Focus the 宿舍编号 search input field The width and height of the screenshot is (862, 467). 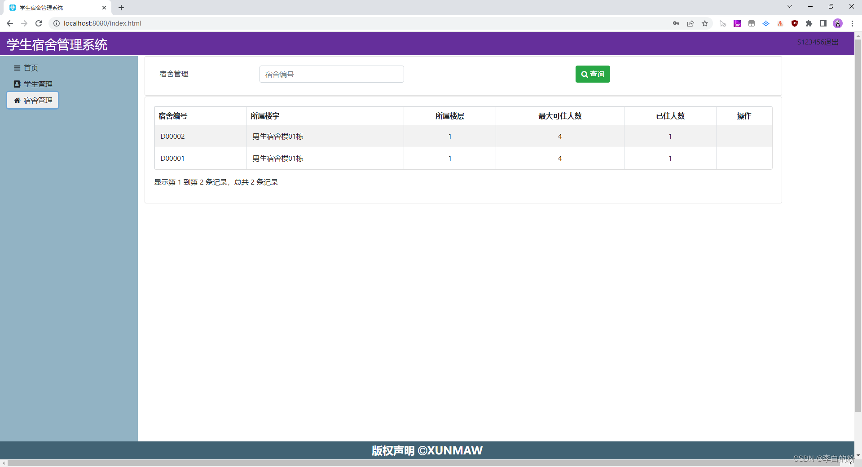pos(332,74)
